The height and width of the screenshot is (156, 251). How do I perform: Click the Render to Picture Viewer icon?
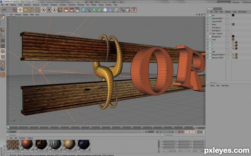[x=72, y=10]
